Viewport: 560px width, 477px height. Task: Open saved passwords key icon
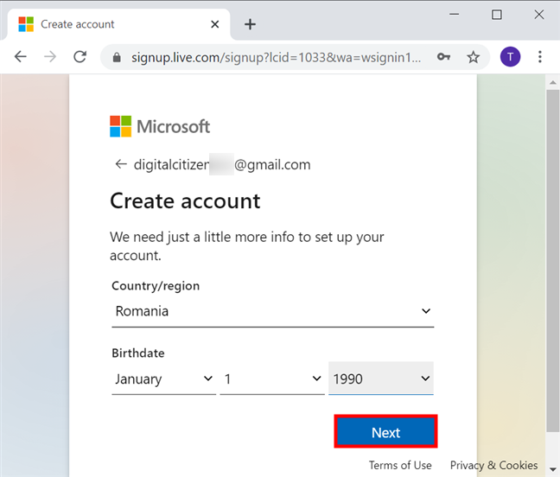(443, 57)
